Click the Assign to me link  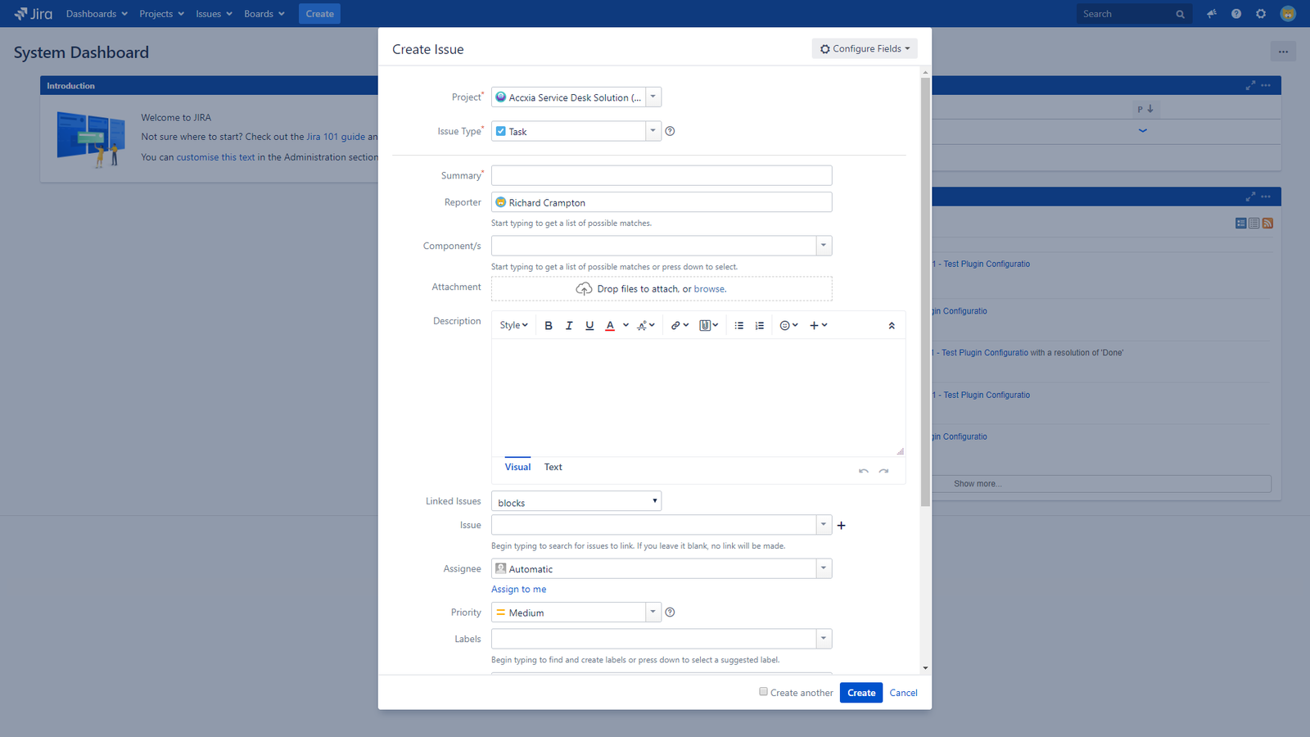click(518, 590)
